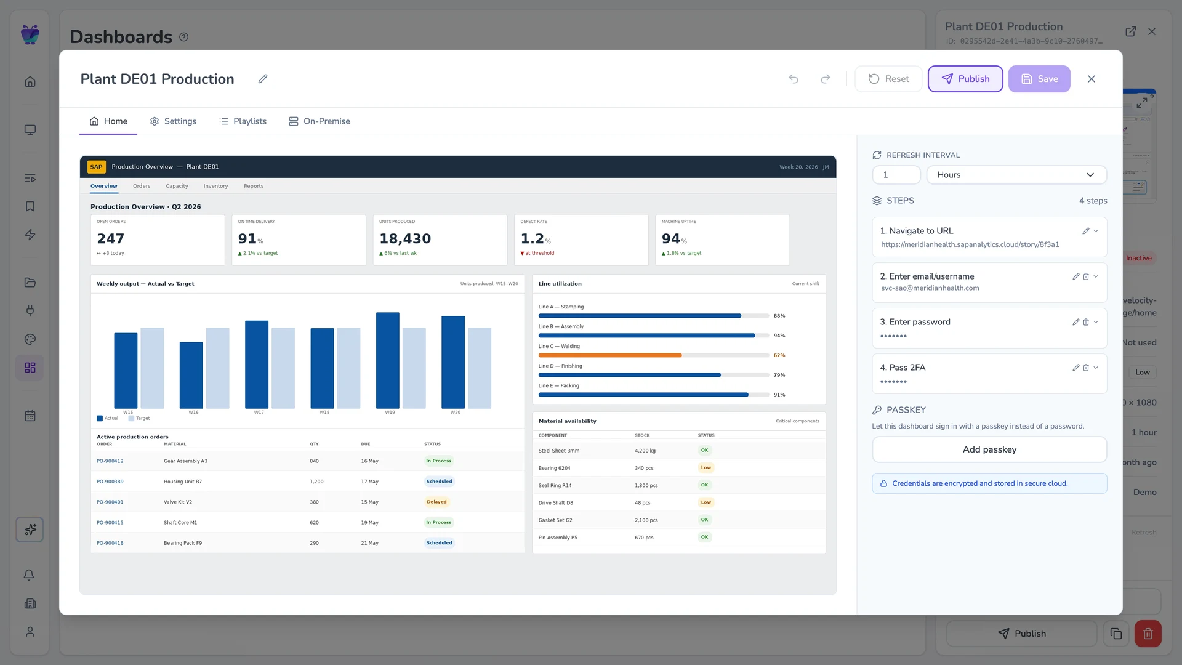Screen dimensions: 1182x665
Task: Switch to the Home tab
Action: pos(108,121)
